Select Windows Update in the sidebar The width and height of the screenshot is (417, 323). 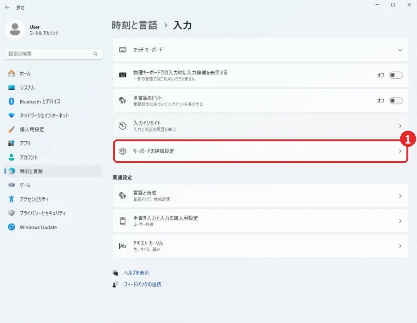click(53, 227)
